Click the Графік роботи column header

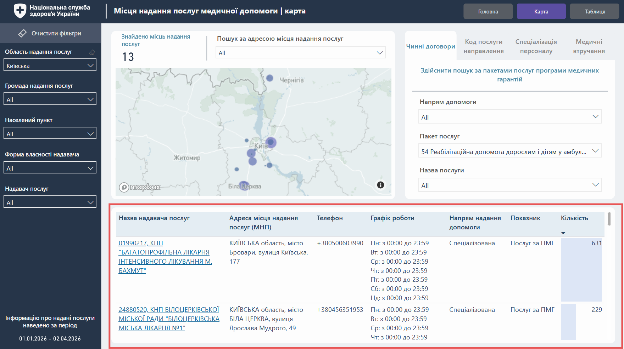(392, 218)
